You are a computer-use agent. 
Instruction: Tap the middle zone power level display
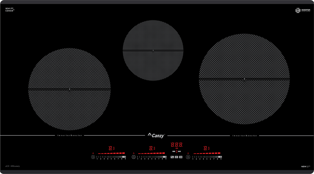[151, 148]
